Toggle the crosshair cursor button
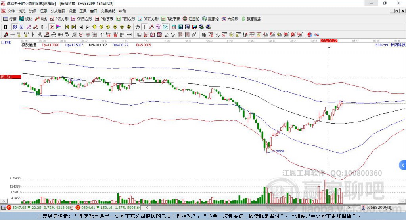The image size is (406, 220). pos(144,27)
